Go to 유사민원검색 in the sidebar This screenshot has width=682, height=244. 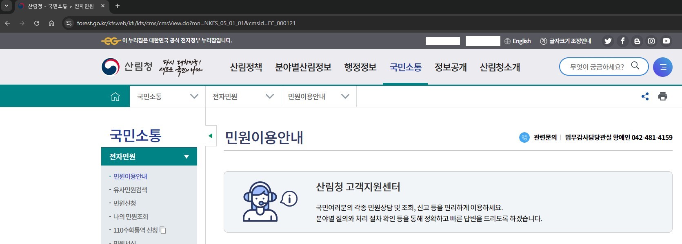click(x=130, y=190)
